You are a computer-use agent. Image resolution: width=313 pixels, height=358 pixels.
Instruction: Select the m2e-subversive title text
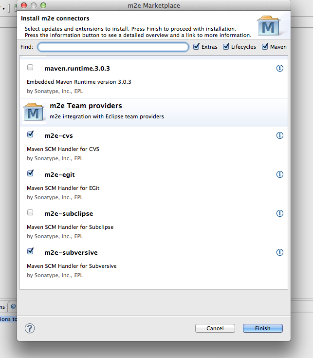click(71, 252)
